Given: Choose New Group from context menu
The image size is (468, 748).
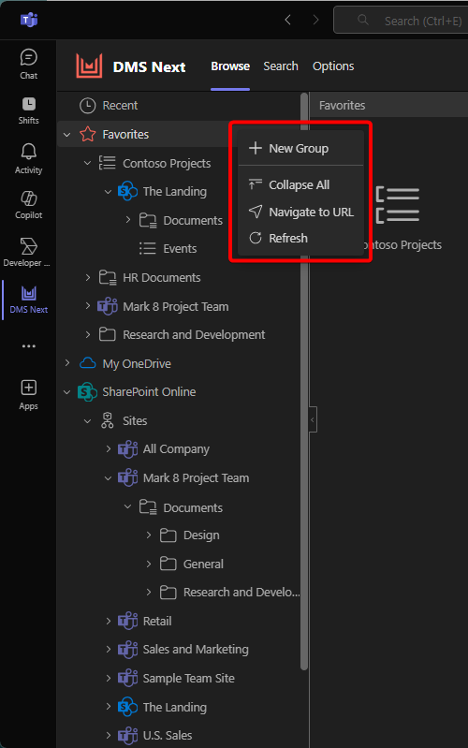Looking at the screenshot, I should pyautogui.click(x=300, y=148).
